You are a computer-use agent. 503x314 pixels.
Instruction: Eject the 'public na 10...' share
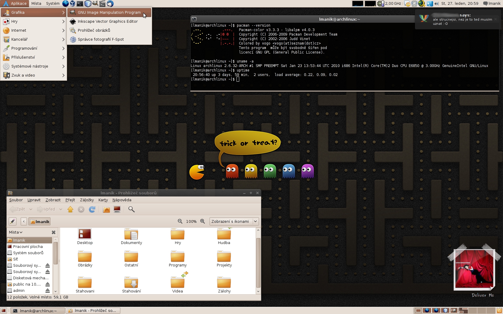(x=48, y=284)
